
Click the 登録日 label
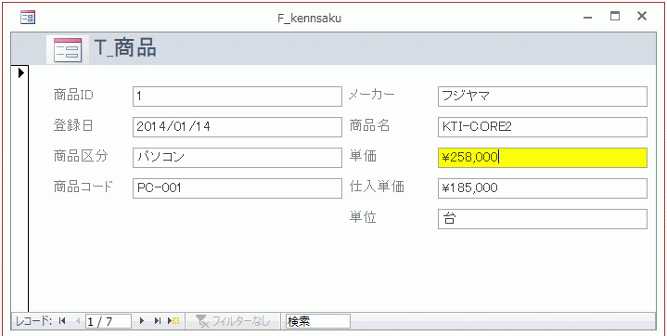coord(73,125)
